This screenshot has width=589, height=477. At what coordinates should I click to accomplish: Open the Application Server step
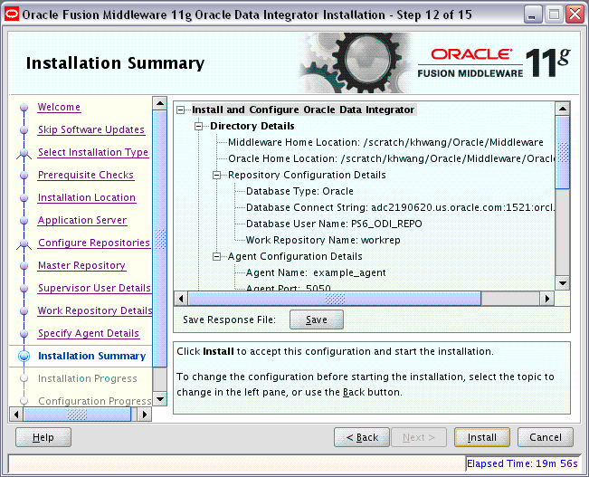click(x=82, y=220)
